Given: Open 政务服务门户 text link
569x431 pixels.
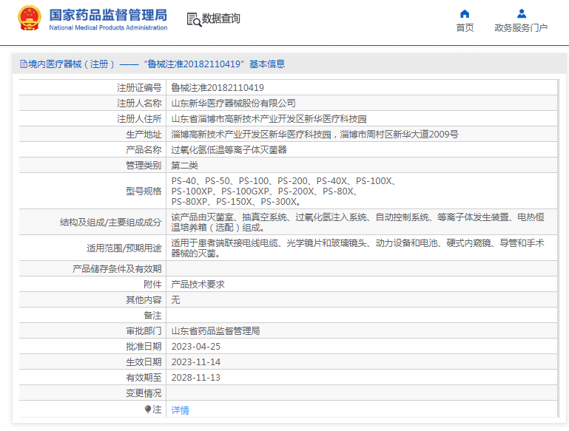Looking at the screenshot, I should [521, 28].
